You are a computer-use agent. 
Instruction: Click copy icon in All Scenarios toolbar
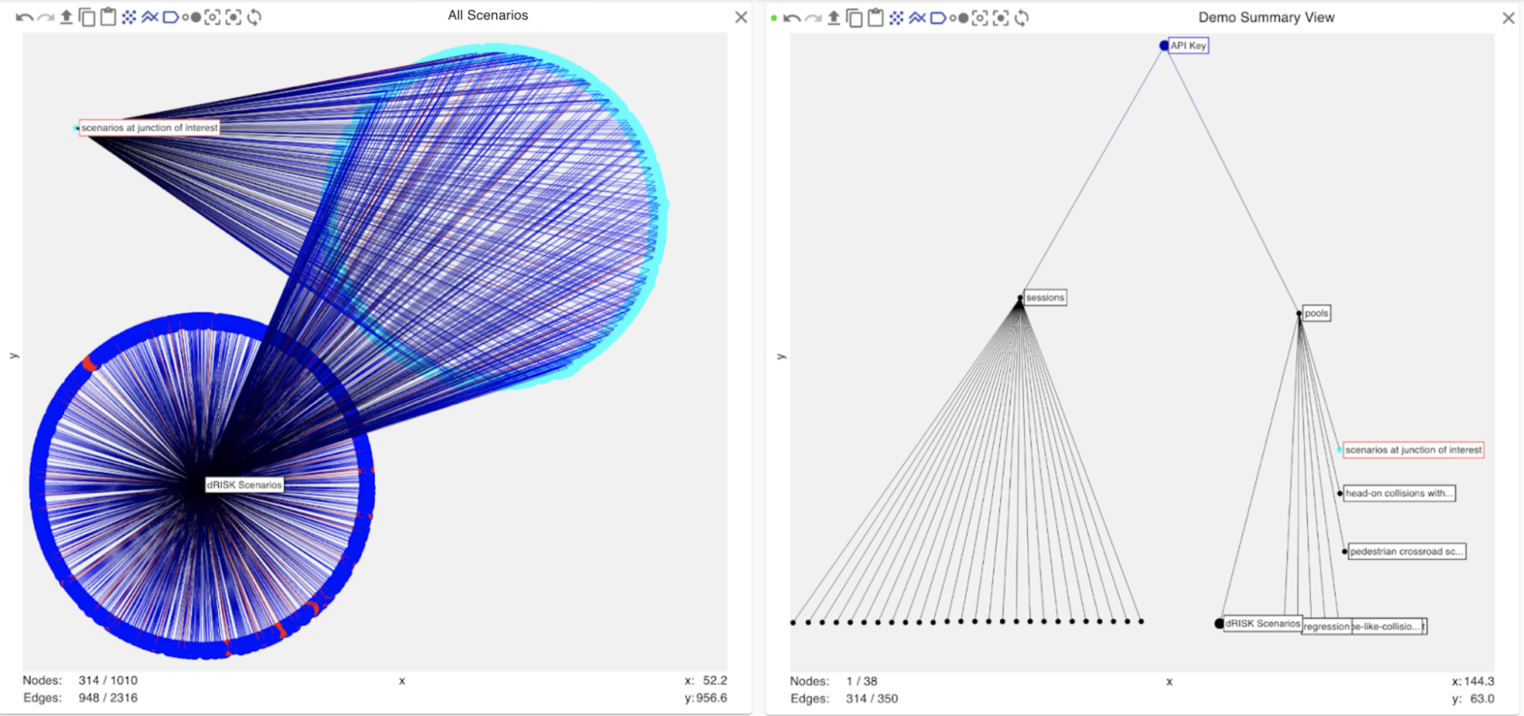pos(87,17)
